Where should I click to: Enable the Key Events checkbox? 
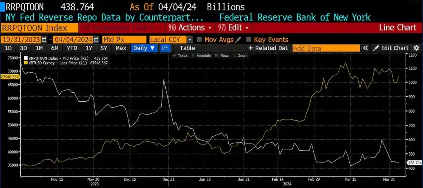pyautogui.click(x=249, y=40)
